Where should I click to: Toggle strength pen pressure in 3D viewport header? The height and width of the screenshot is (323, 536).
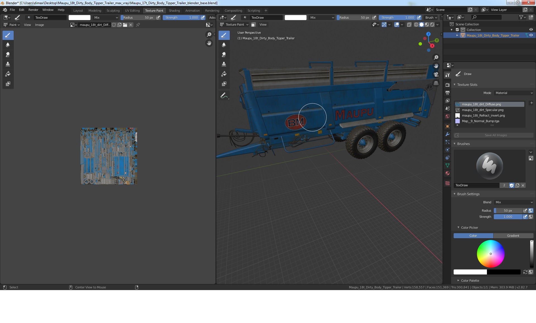tap(419, 18)
